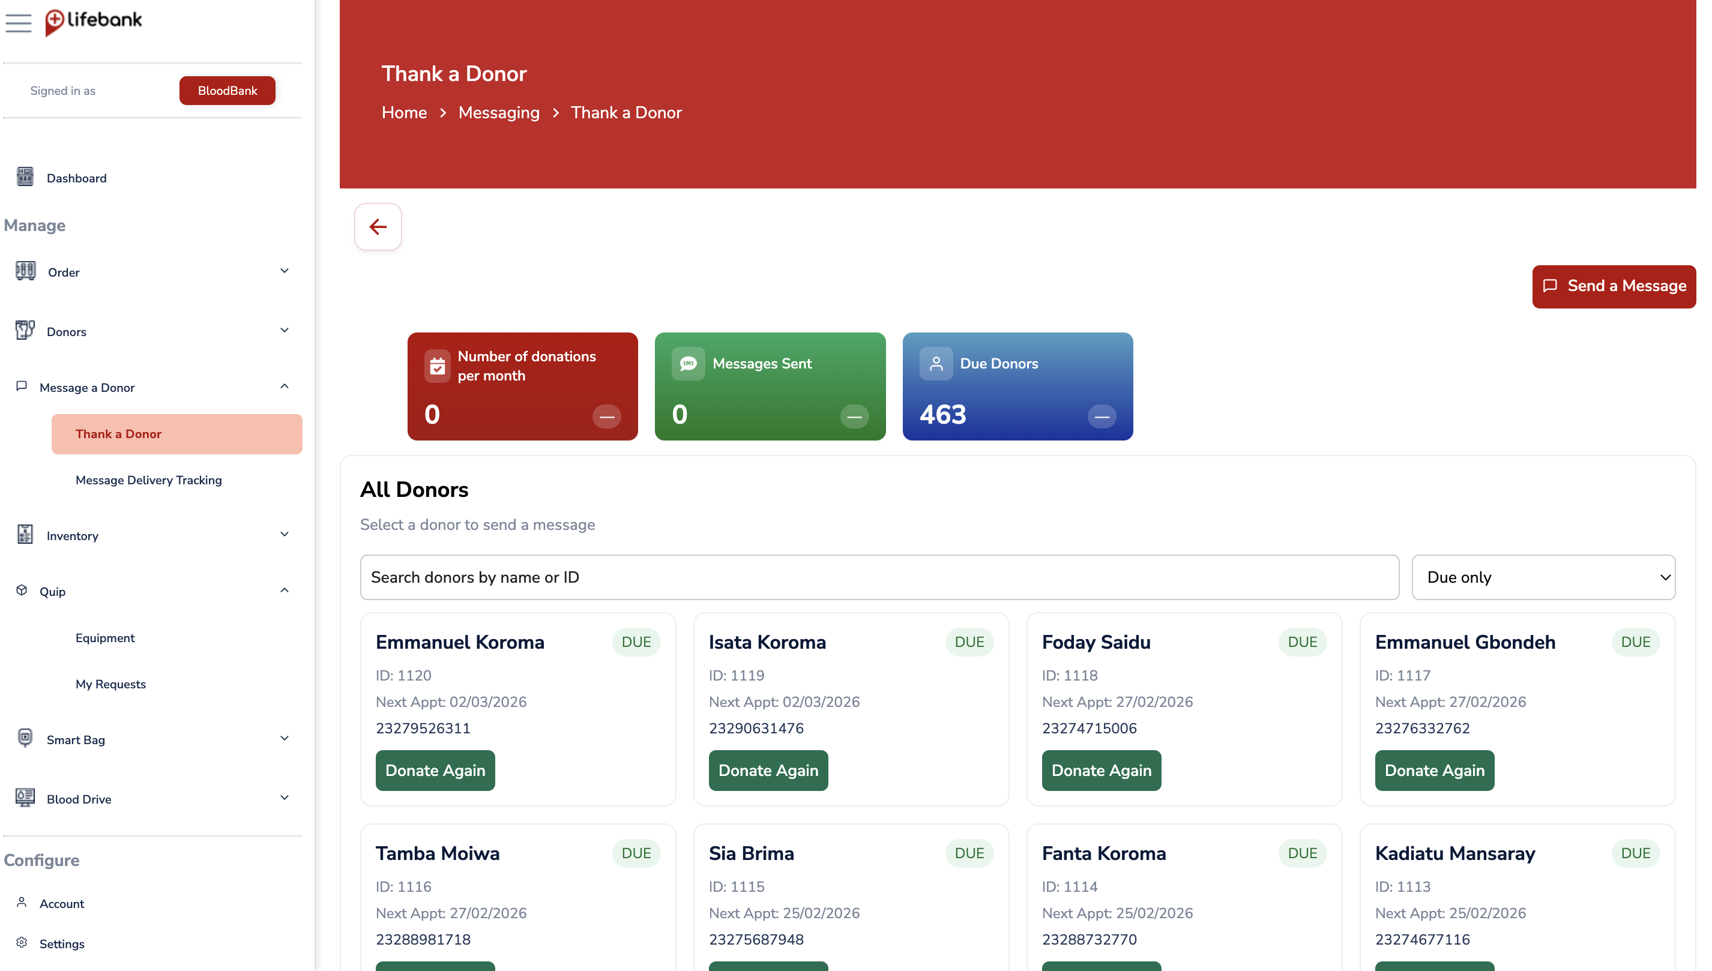
Task: Click the Quip cube icon
Action: tap(22, 590)
